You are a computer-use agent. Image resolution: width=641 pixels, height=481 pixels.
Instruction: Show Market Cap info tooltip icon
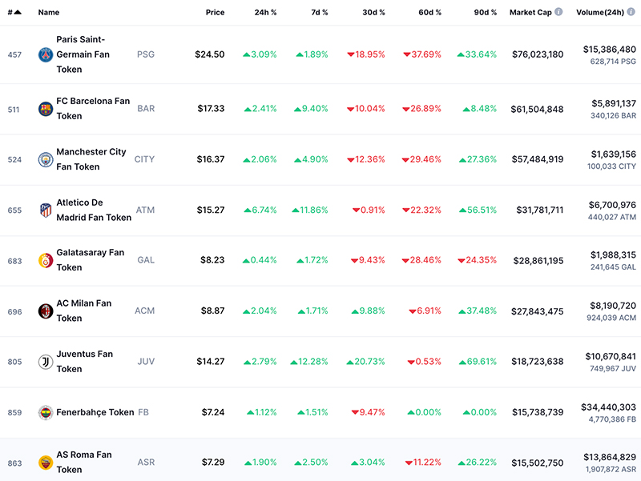click(x=558, y=12)
